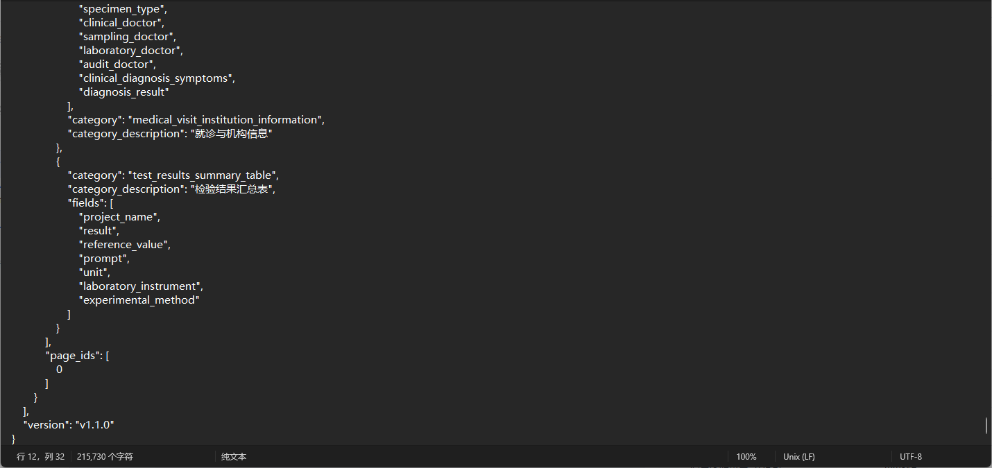The width and height of the screenshot is (992, 468).
Task: Click the "reference_value" field line
Action: (x=124, y=245)
